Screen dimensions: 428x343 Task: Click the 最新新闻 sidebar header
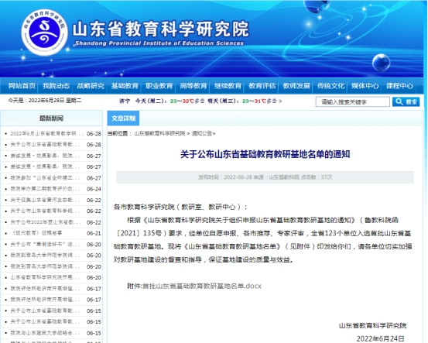[x=51, y=118]
